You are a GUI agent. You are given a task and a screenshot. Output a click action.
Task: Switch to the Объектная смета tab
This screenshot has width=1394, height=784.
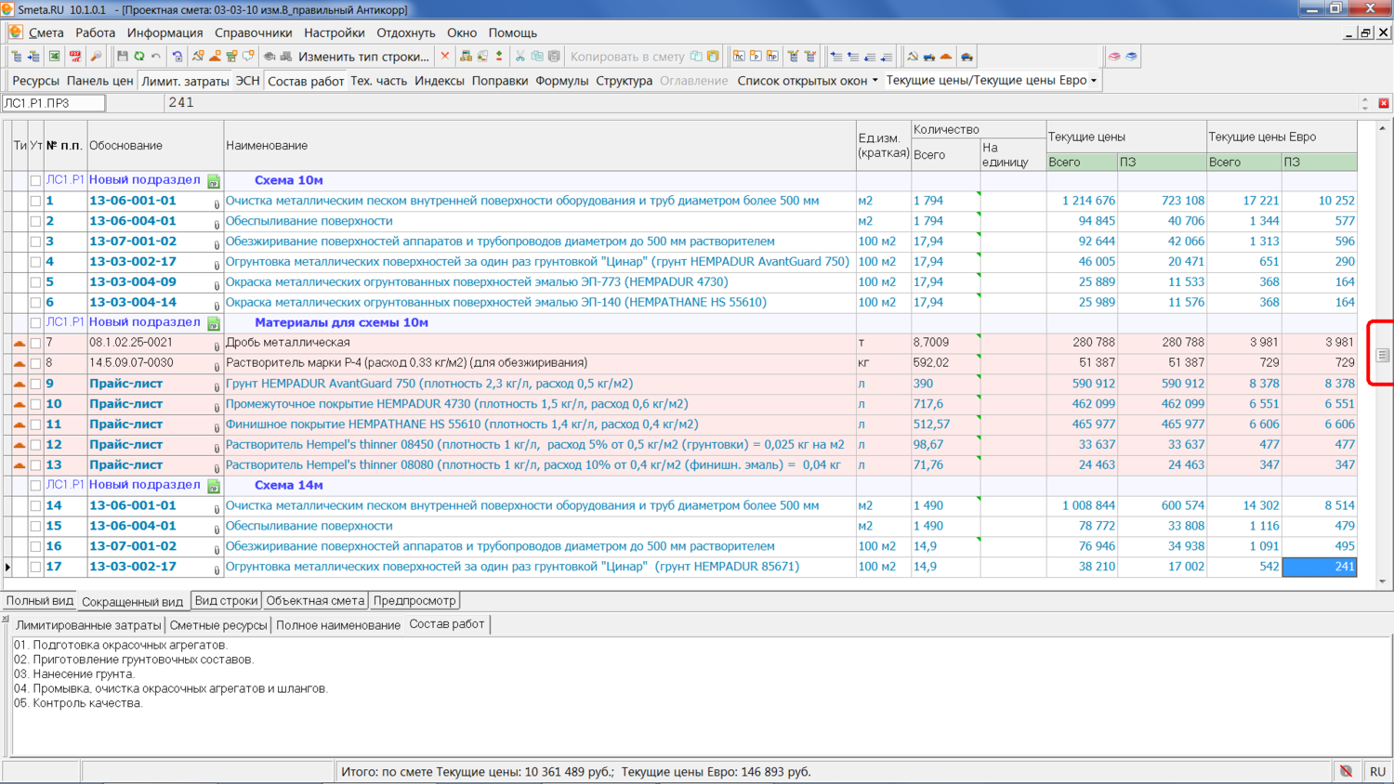tap(315, 601)
